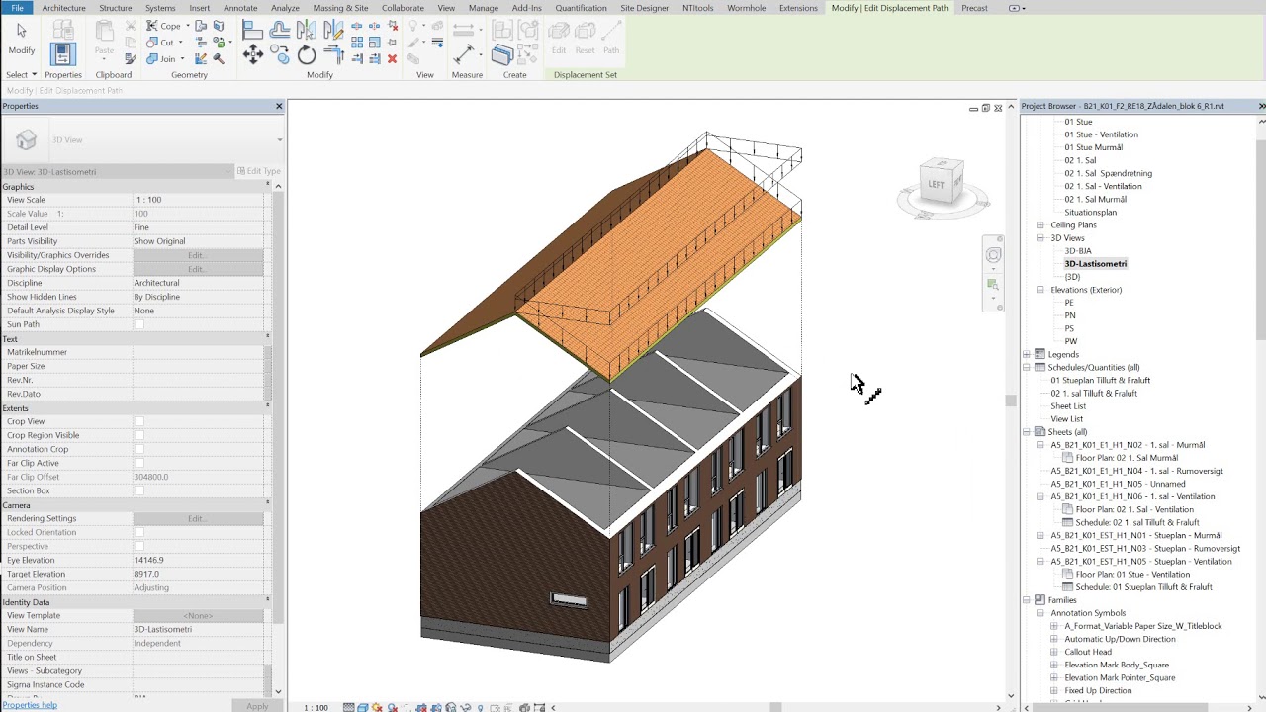Image resolution: width=1266 pixels, height=712 pixels.
Task: Click the Join geometry tool
Action: (163, 59)
